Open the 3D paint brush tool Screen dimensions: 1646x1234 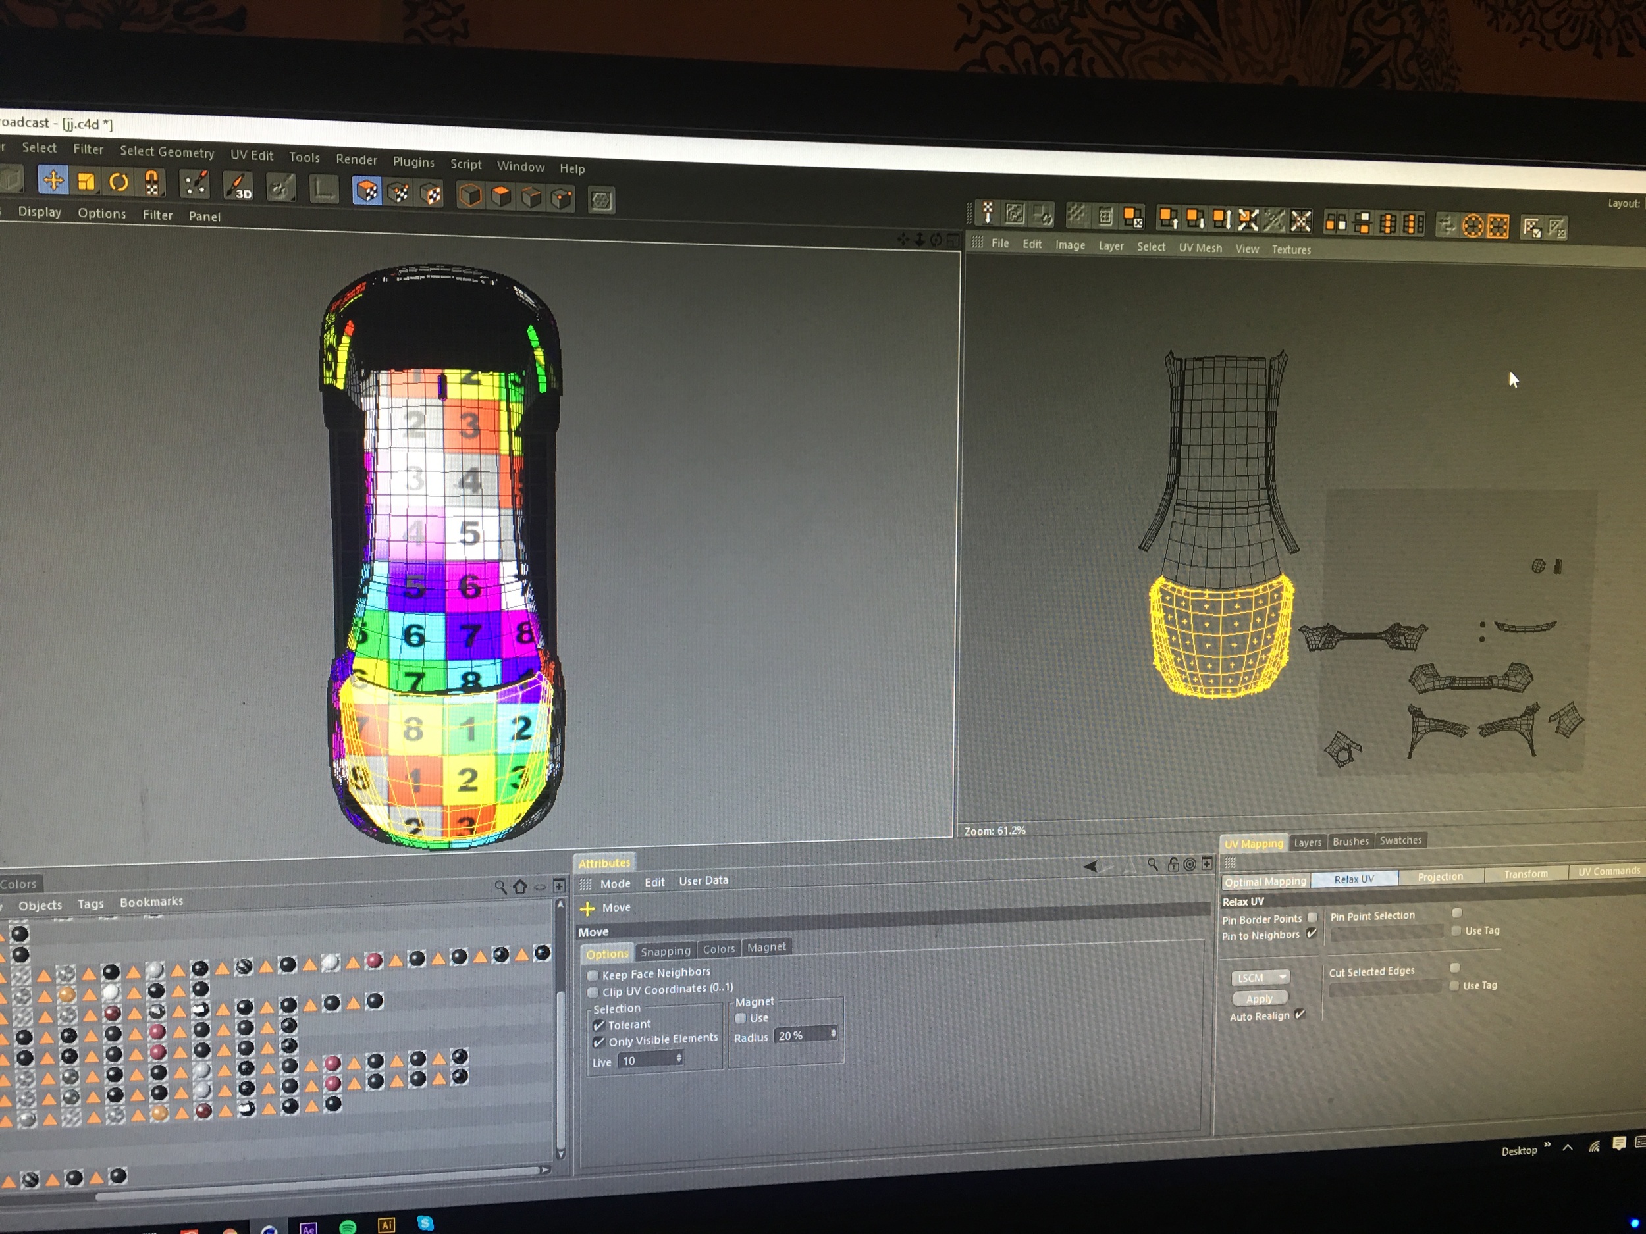click(x=239, y=187)
